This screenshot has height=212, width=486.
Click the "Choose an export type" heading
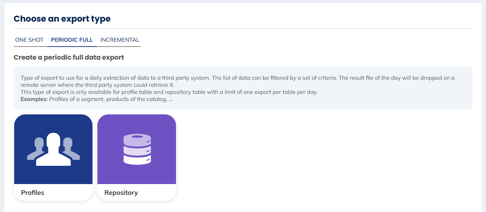[62, 19]
